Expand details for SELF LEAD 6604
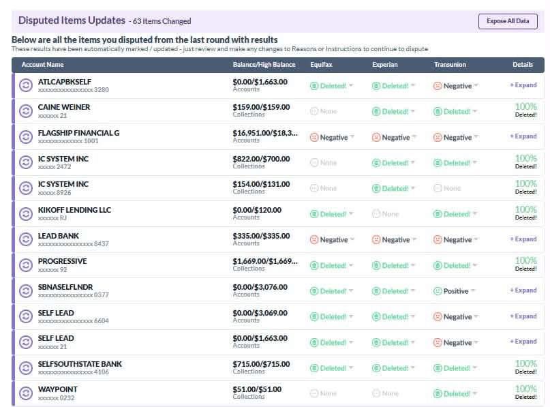550x407 pixels. click(523, 316)
